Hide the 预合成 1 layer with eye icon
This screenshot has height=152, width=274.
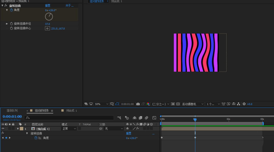point(3,128)
